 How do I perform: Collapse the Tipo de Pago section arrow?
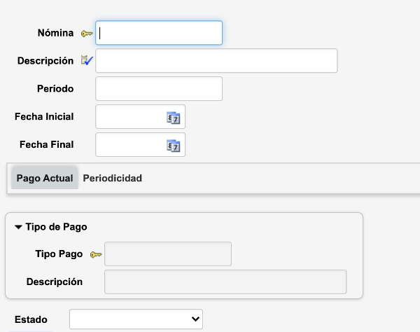pyautogui.click(x=18, y=227)
